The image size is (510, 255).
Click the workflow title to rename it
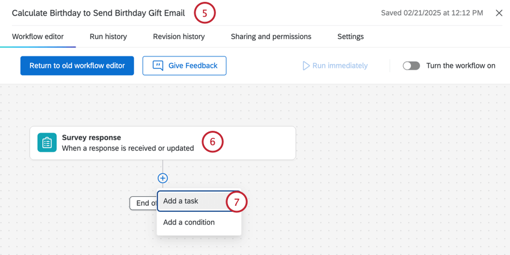pyautogui.click(x=99, y=13)
